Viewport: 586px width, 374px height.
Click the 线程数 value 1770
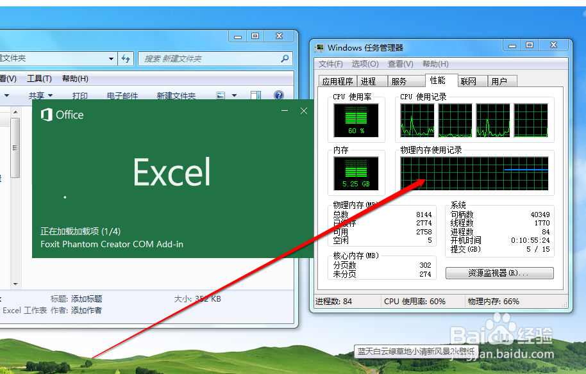click(542, 224)
